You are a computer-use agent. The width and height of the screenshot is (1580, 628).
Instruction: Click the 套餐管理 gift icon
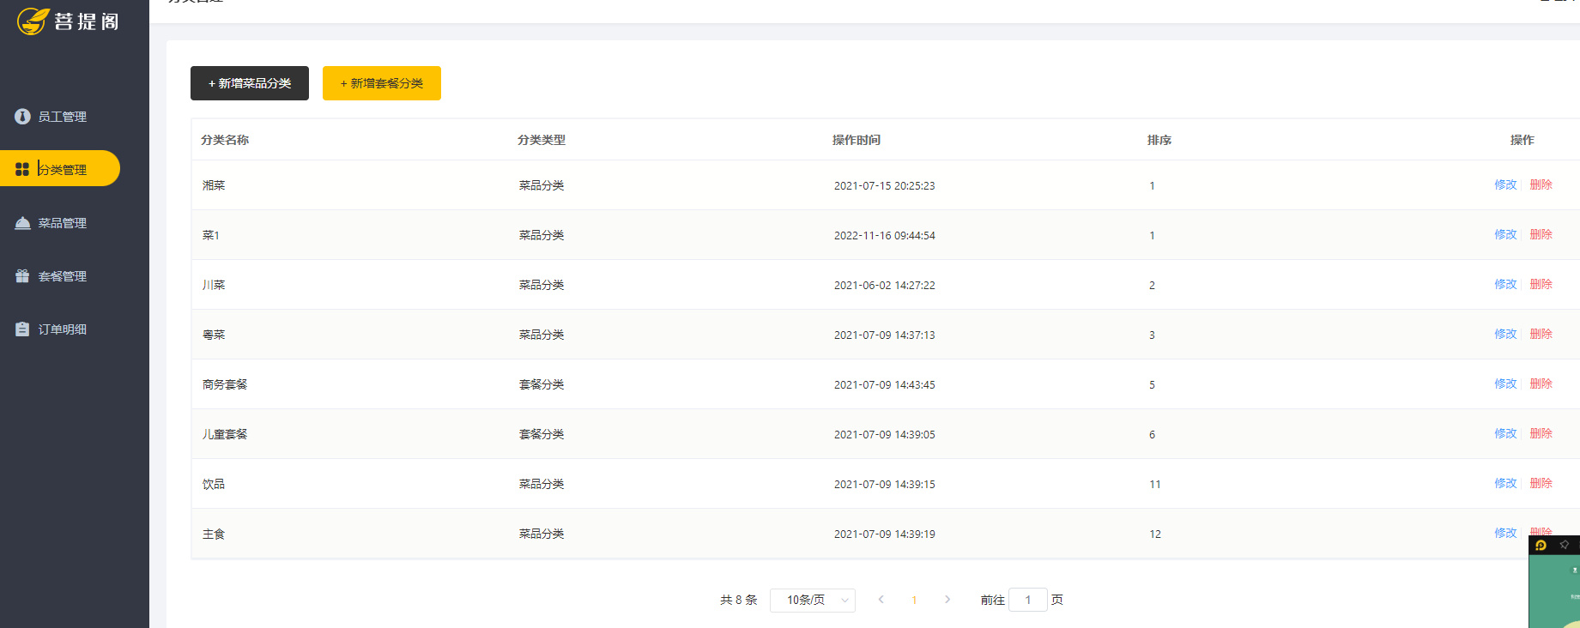click(22, 276)
